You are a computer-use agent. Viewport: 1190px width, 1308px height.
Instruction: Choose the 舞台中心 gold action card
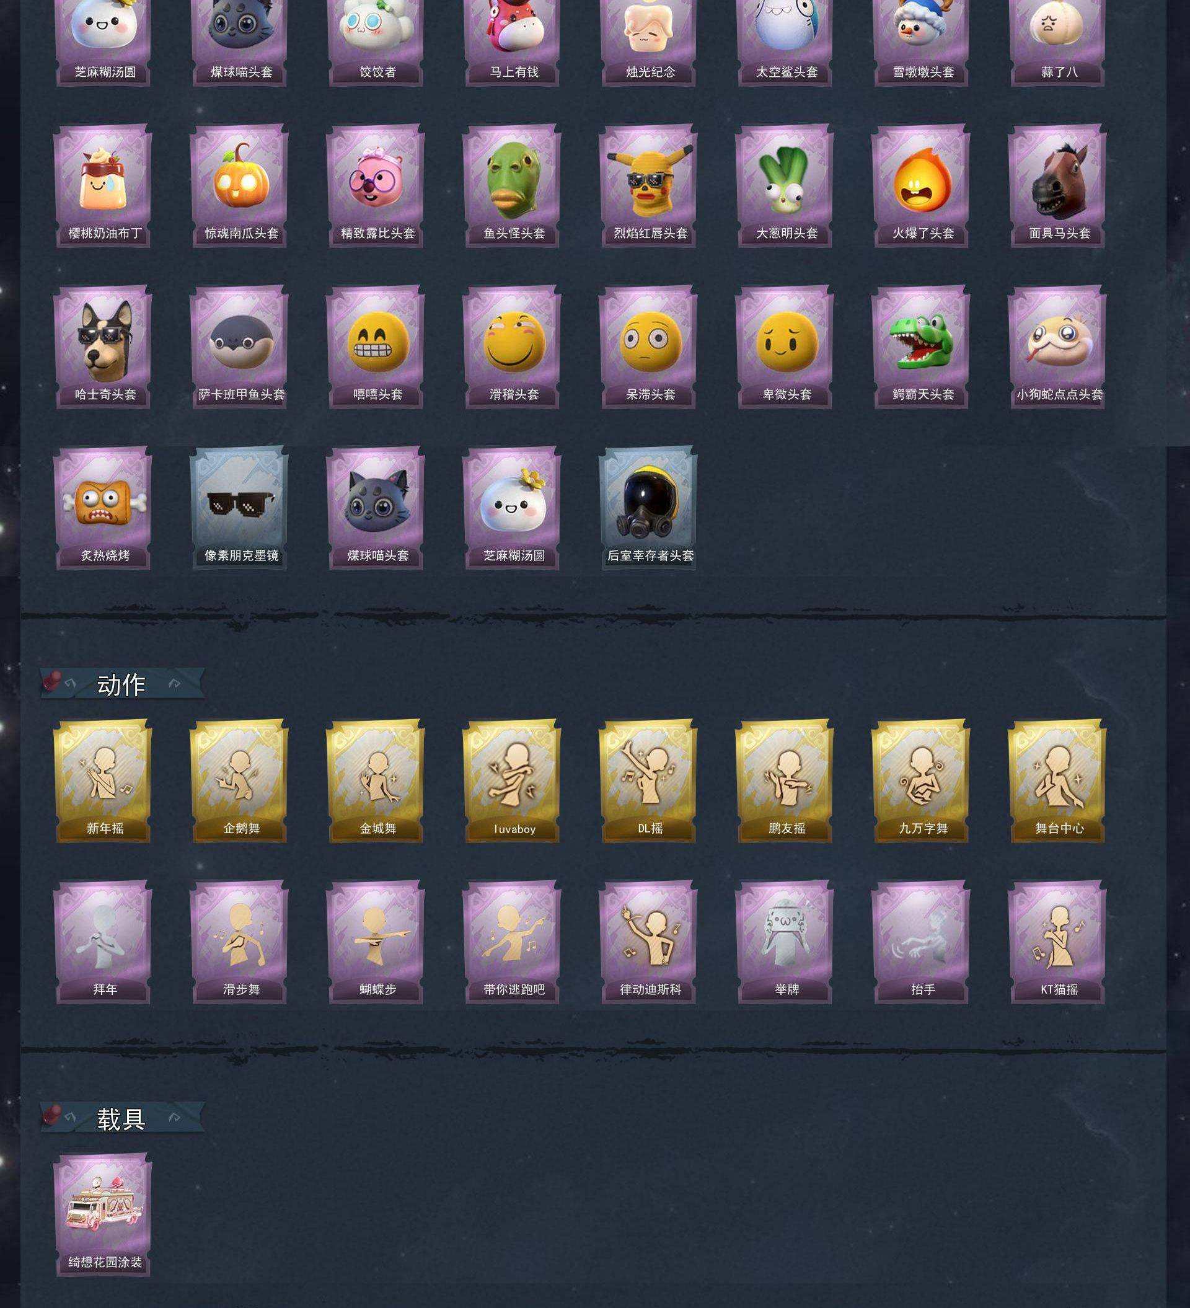[x=1057, y=781]
